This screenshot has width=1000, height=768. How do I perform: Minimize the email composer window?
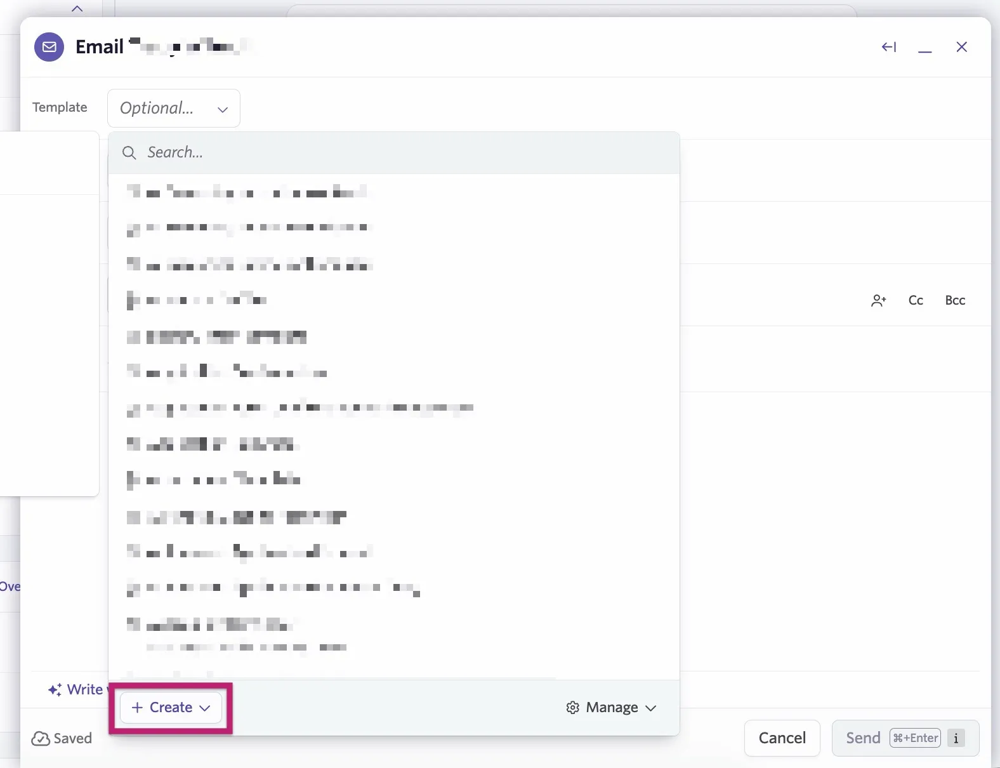[x=925, y=48]
